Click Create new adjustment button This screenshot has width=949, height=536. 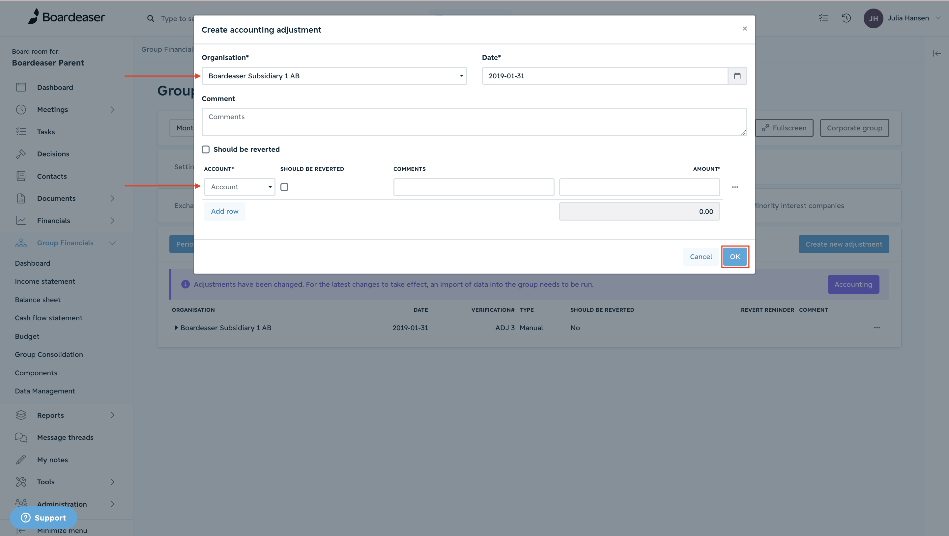844,244
